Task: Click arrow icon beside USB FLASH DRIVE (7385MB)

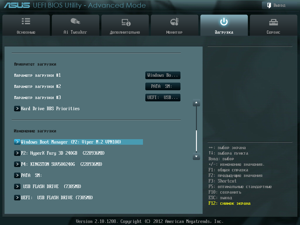Action: coord(17,186)
